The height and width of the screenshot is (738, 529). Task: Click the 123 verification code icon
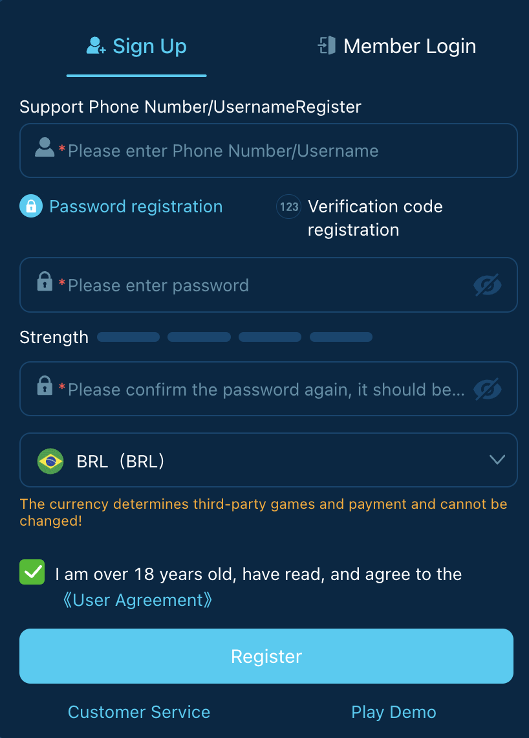[288, 207]
